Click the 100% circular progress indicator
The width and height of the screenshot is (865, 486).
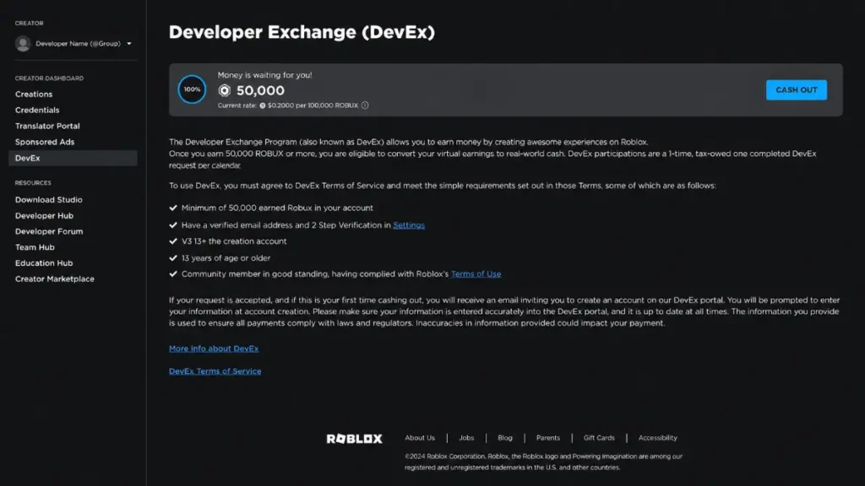pyautogui.click(x=192, y=89)
